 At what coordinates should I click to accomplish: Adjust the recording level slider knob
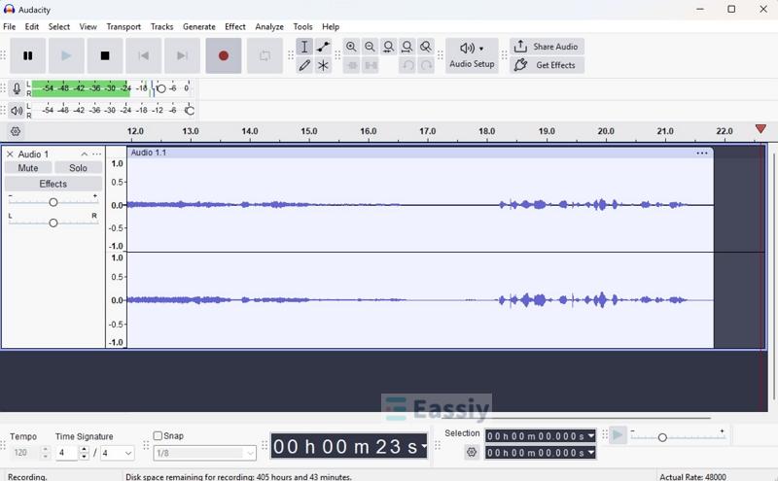pyautogui.click(x=160, y=88)
